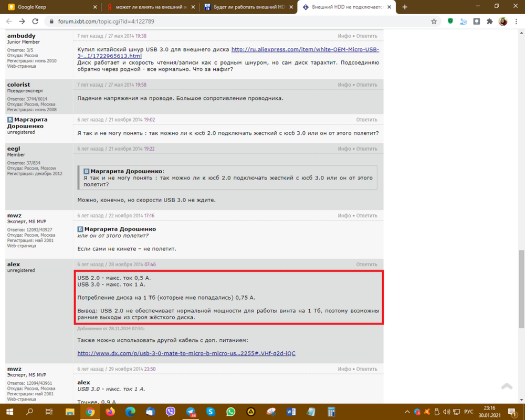The width and height of the screenshot is (525, 420).
Task: Open ambuddy's user profile name
Action: (x=21, y=36)
